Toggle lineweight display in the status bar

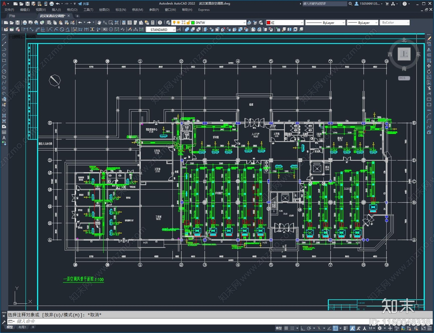click(346, 328)
